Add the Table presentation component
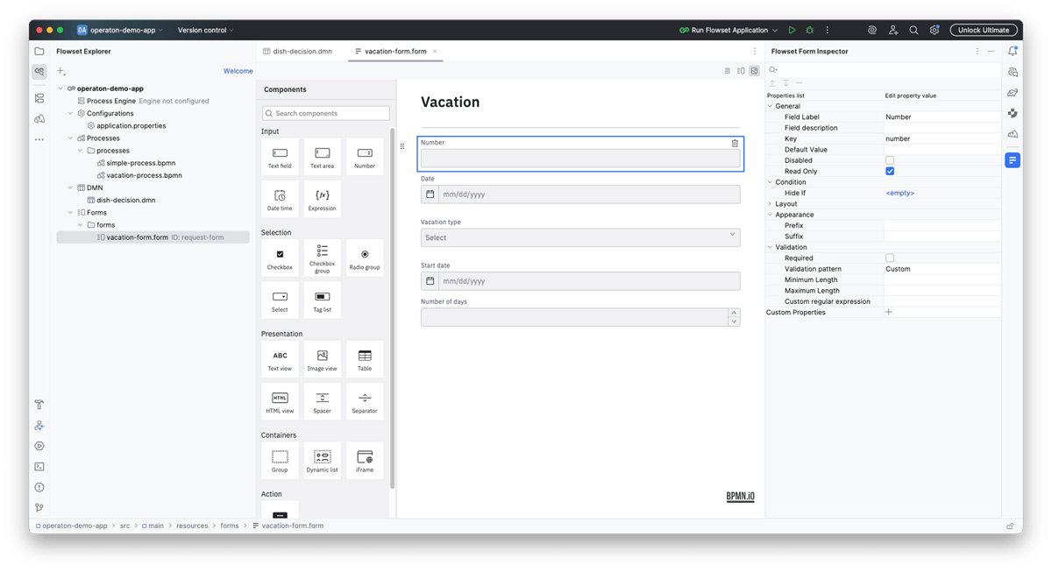Viewport: 1052px width, 572px height. click(365, 359)
